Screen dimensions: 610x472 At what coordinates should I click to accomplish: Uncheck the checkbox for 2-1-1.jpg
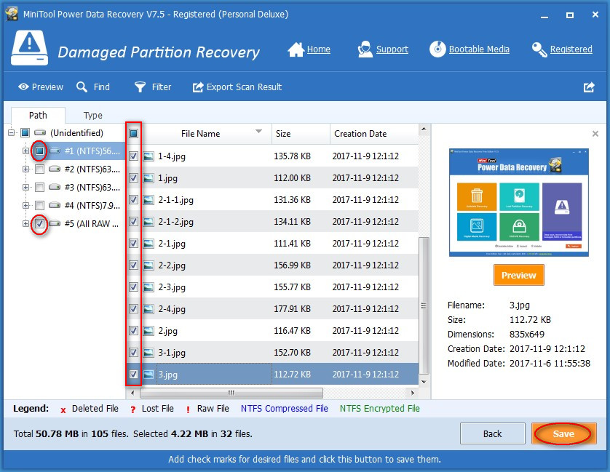coord(133,200)
